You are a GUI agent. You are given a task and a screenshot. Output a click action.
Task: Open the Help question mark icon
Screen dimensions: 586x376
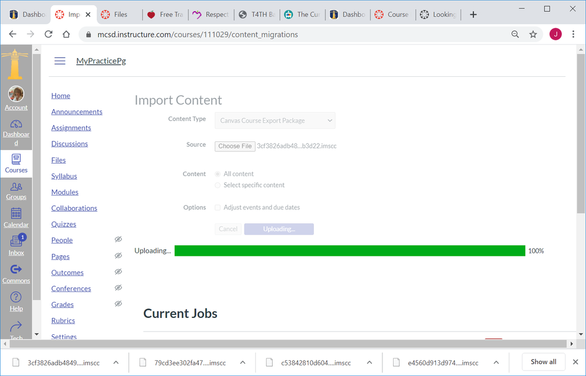point(16,297)
